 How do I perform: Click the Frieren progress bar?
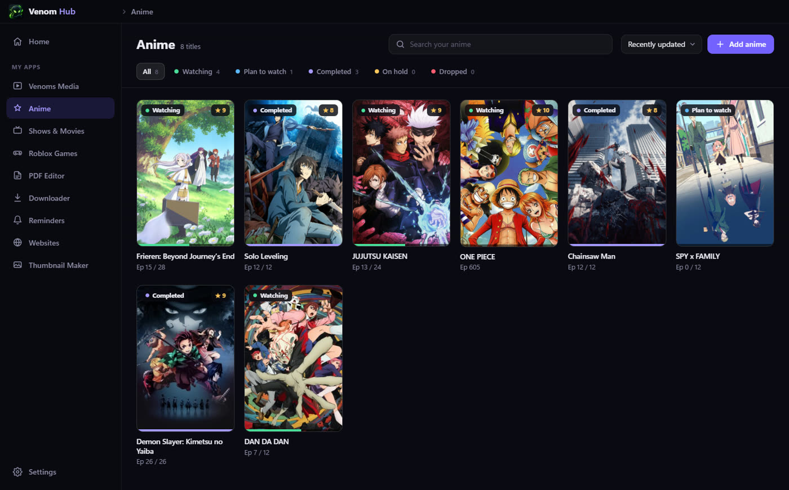[x=185, y=245]
